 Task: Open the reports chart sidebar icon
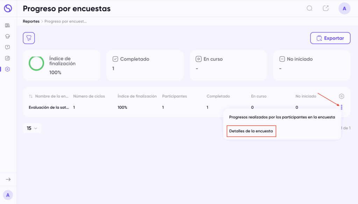tap(8, 58)
